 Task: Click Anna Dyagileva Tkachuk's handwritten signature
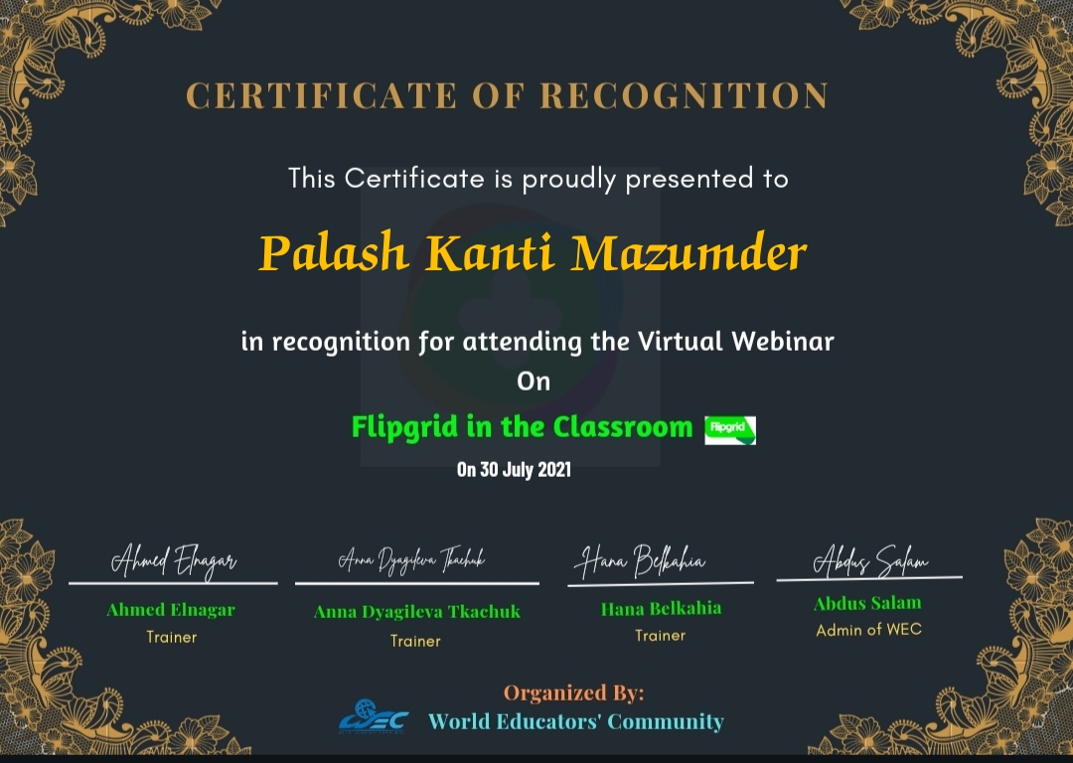pos(412,561)
